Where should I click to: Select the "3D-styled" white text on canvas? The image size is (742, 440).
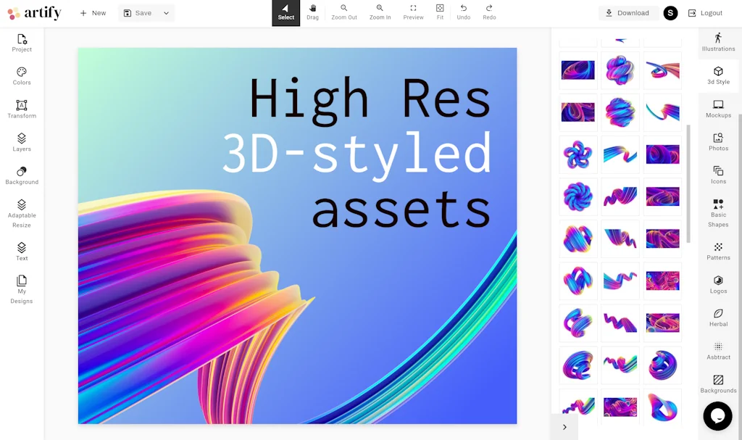[x=357, y=154]
